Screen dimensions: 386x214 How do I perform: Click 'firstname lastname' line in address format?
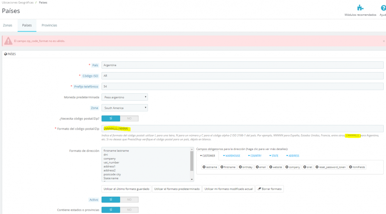click(116, 151)
